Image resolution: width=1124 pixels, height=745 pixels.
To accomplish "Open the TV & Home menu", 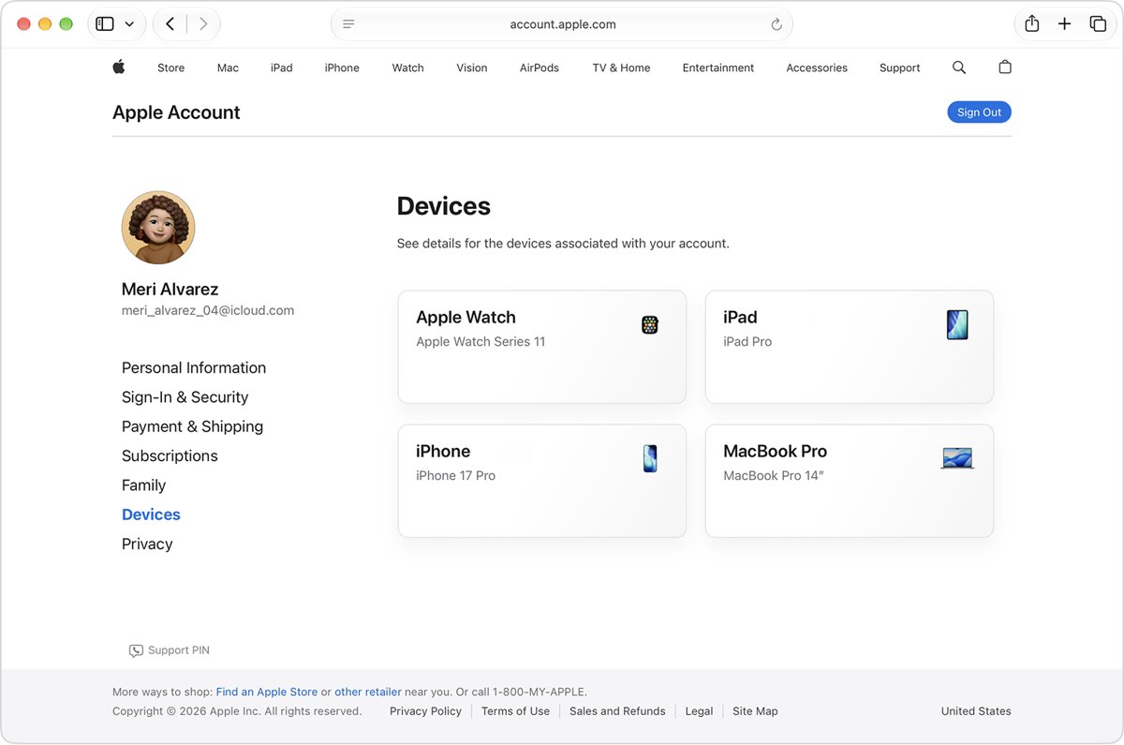I will (621, 67).
